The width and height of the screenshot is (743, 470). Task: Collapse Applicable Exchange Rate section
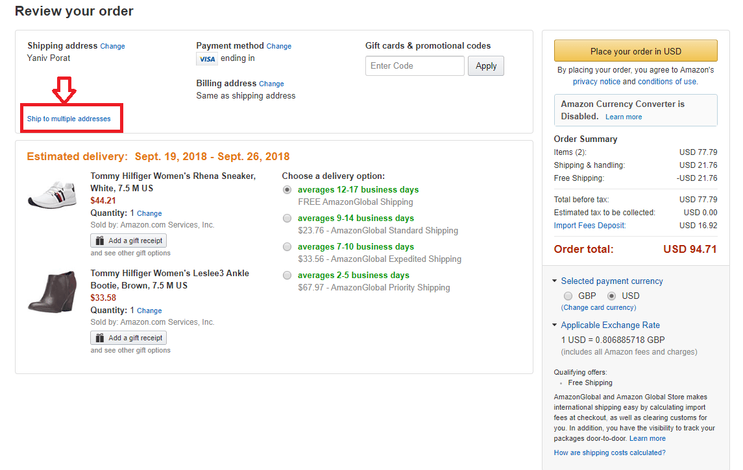click(555, 325)
